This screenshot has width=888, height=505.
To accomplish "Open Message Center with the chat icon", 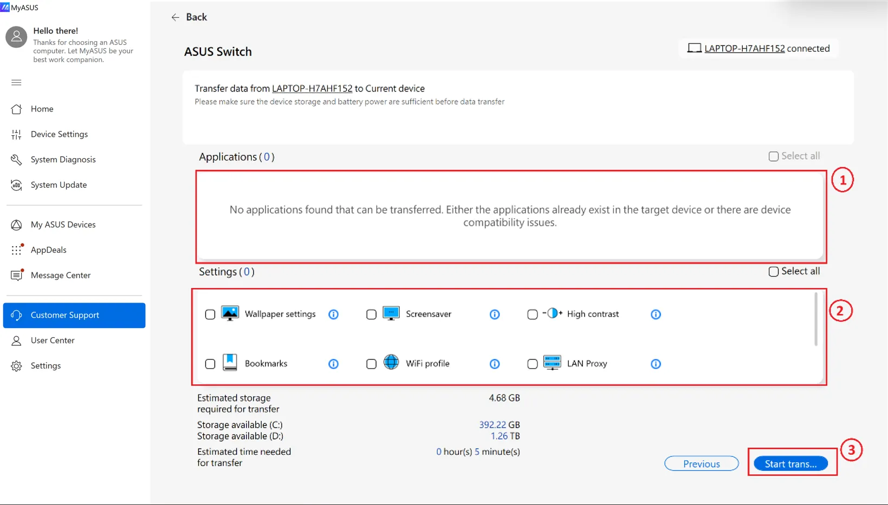I will click(x=16, y=275).
